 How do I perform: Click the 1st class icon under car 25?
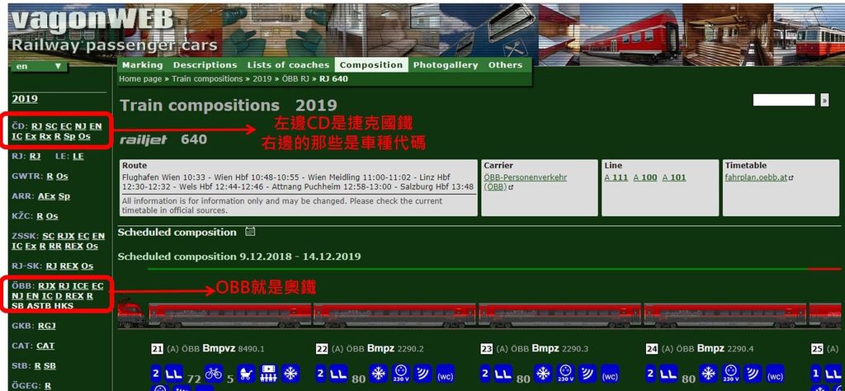pos(816,373)
